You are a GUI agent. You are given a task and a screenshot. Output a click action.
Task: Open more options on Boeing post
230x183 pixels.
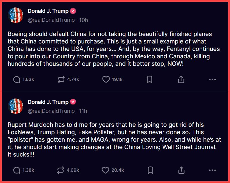[212, 79]
